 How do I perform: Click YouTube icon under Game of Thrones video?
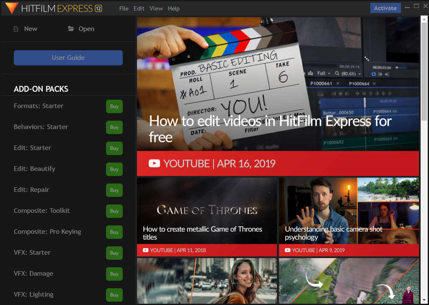coord(145,250)
